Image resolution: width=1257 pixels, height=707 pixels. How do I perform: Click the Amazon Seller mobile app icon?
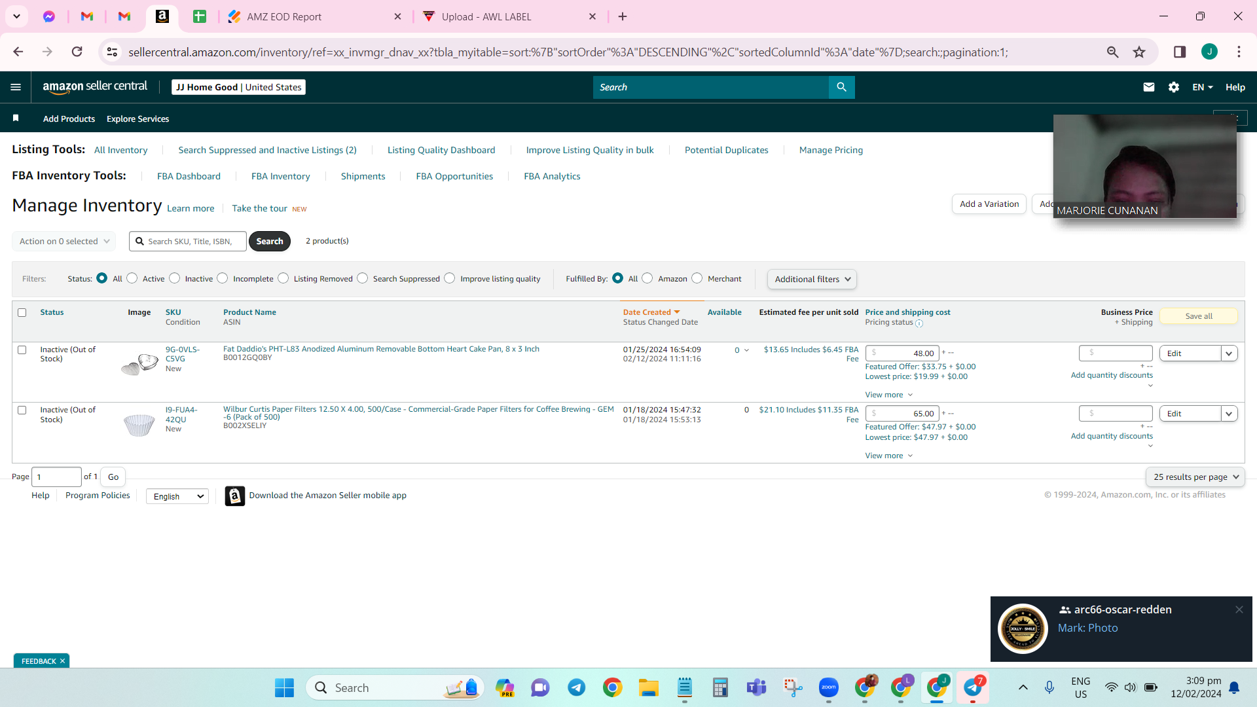tap(235, 496)
